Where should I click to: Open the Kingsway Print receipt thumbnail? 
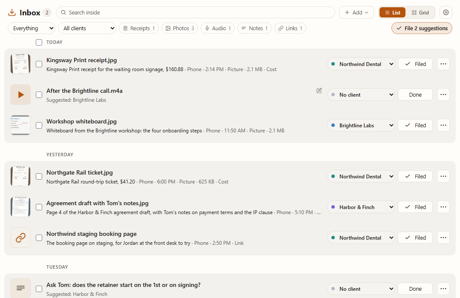tap(20, 64)
